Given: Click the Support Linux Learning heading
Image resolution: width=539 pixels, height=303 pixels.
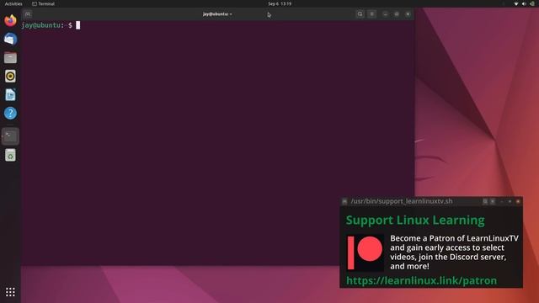Looking at the screenshot, I should [x=415, y=221].
